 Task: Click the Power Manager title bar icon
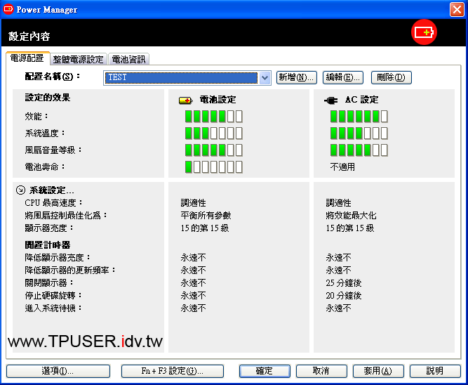coord(9,9)
